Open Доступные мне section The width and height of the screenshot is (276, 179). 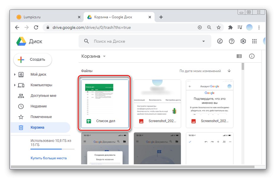click(x=43, y=96)
